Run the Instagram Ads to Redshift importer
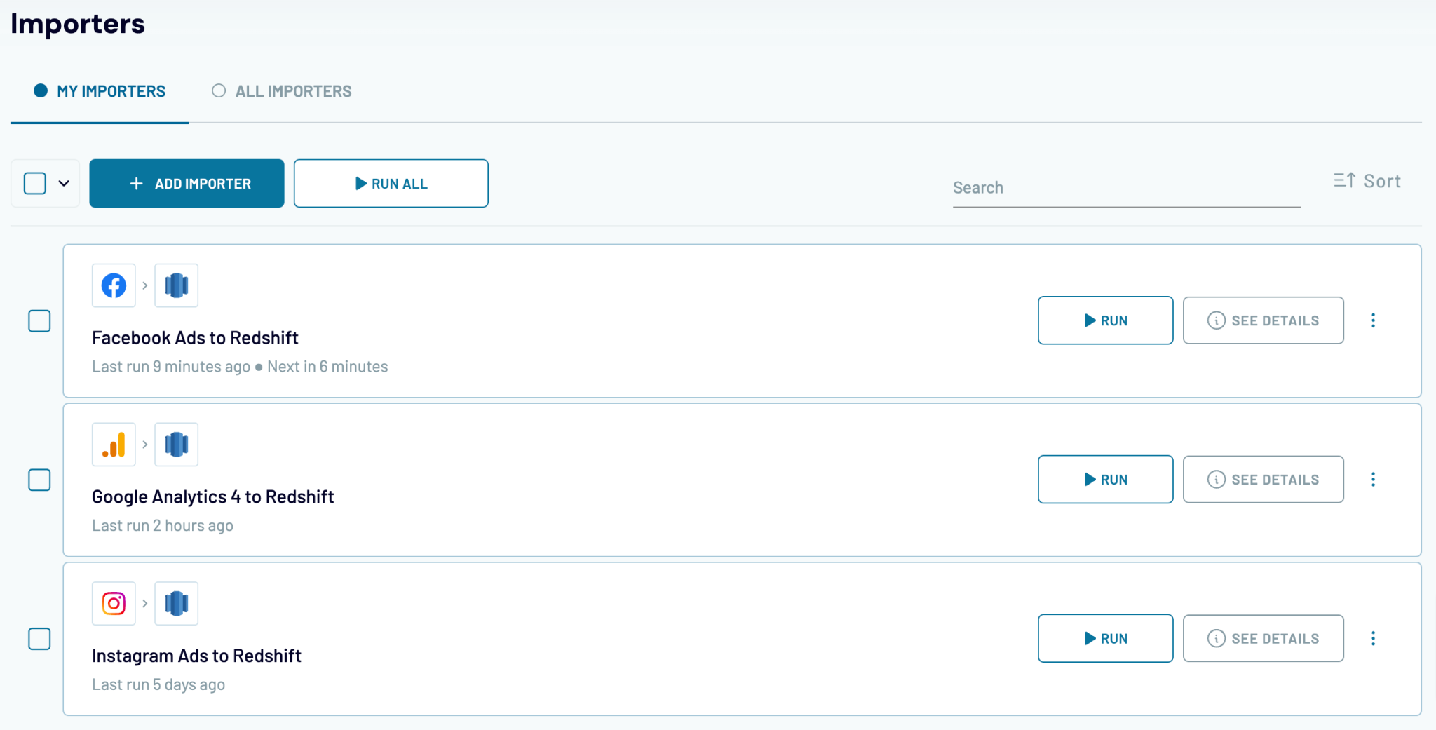 (1105, 638)
